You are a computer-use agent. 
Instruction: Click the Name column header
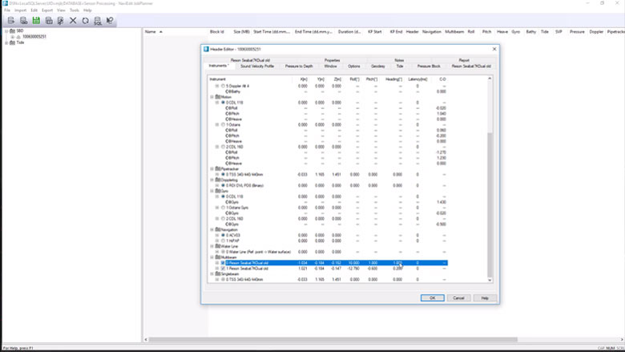150,31
